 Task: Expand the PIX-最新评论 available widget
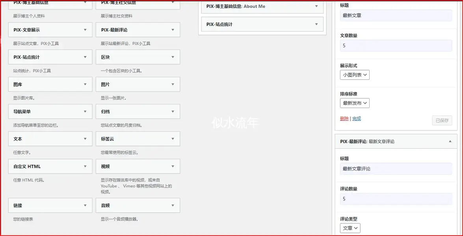pos(138,30)
